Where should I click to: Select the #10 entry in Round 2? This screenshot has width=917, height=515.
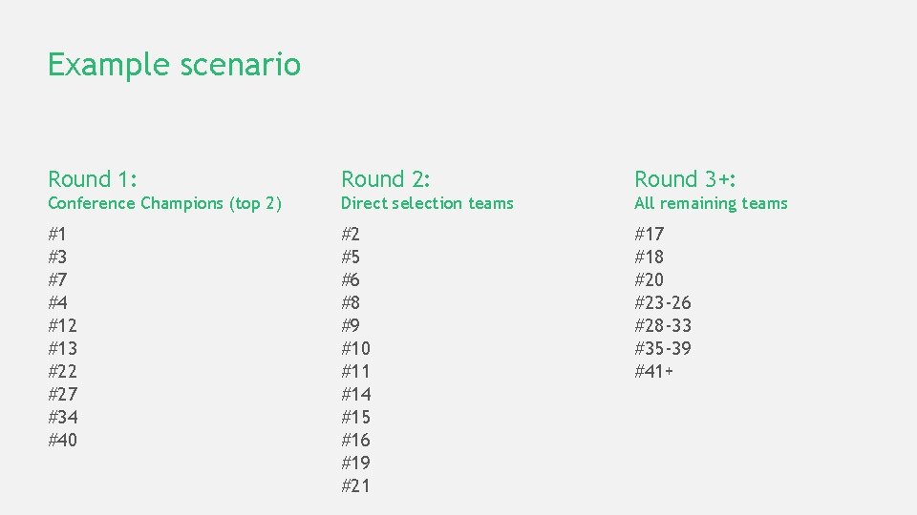[x=356, y=348]
